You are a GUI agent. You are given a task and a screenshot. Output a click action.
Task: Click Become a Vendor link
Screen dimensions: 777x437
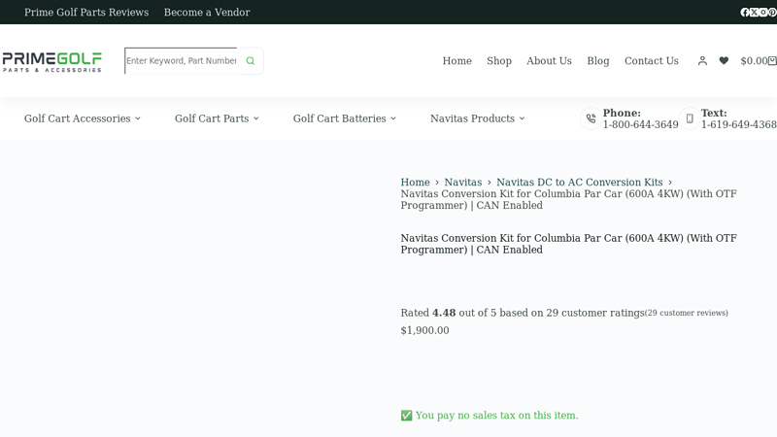point(207,13)
